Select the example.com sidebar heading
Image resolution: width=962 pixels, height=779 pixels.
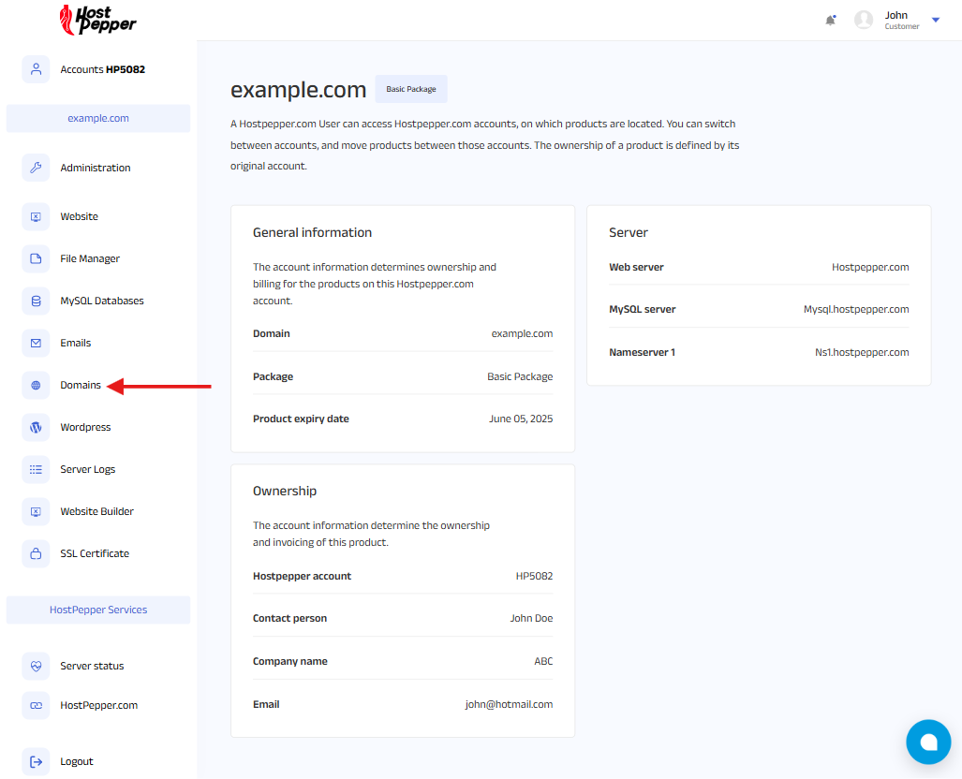[x=98, y=118]
